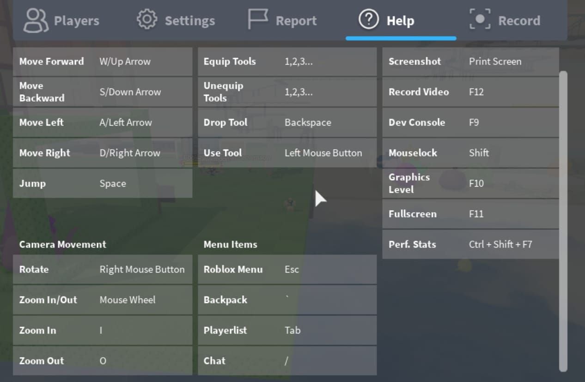This screenshot has width=585, height=382.
Task: Select the Equip Tools entry
Action: coord(287,61)
